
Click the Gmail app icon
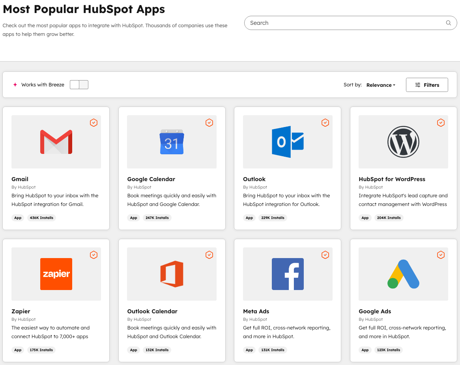click(x=56, y=142)
